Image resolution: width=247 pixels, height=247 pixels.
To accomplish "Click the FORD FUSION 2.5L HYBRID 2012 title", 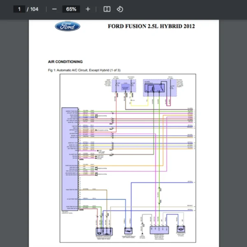I will click(x=151, y=26).
